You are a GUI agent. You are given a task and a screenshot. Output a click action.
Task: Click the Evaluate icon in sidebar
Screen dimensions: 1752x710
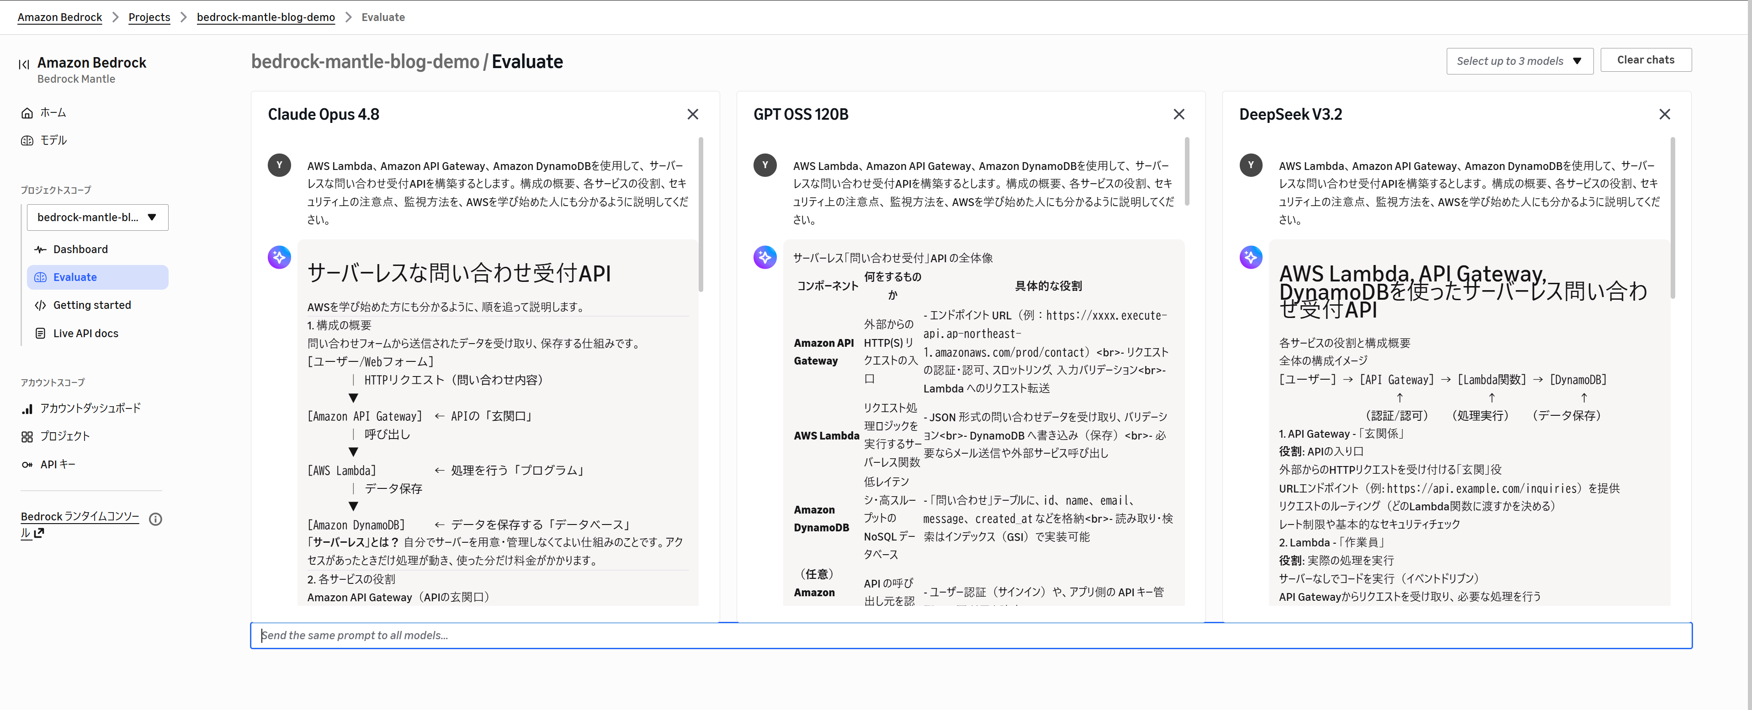click(x=40, y=277)
